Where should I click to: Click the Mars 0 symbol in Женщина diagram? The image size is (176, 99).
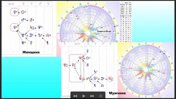tap(23, 20)
